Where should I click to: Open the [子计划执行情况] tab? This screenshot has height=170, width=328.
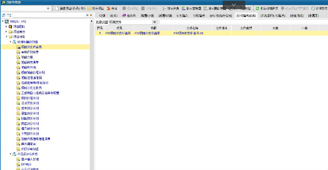[x=221, y=16]
